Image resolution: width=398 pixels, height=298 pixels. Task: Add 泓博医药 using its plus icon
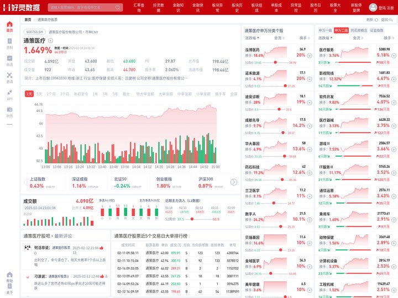pyautogui.click(x=310, y=56)
